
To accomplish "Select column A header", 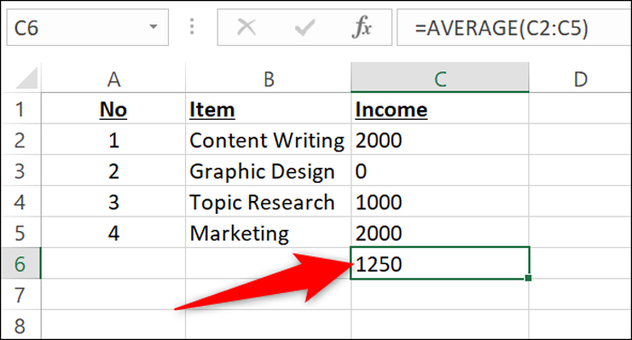I will click(114, 78).
